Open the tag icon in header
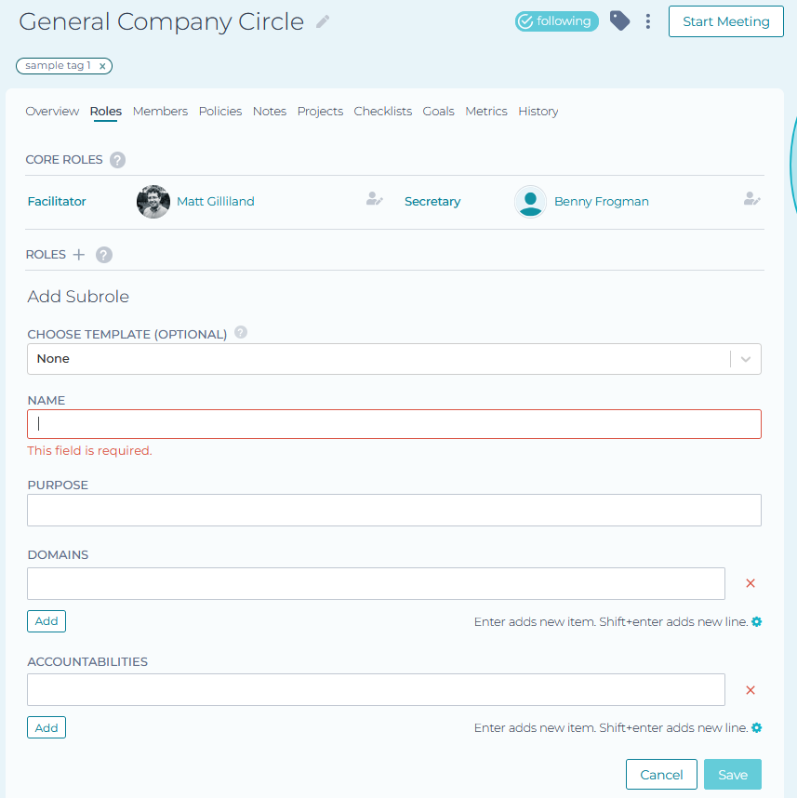Image resolution: width=797 pixels, height=798 pixels. pos(619,20)
